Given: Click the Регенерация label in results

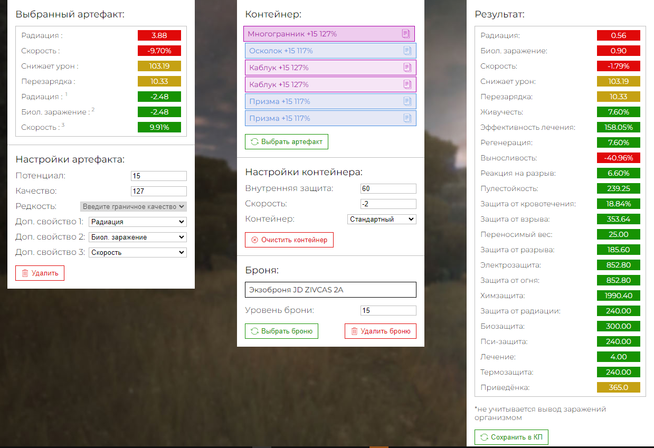Looking at the screenshot, I should [506, 142].
